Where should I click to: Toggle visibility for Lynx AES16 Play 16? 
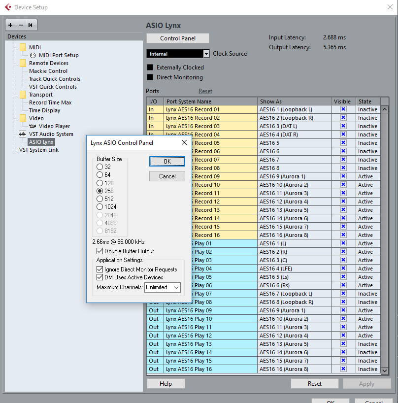(343, 369)
